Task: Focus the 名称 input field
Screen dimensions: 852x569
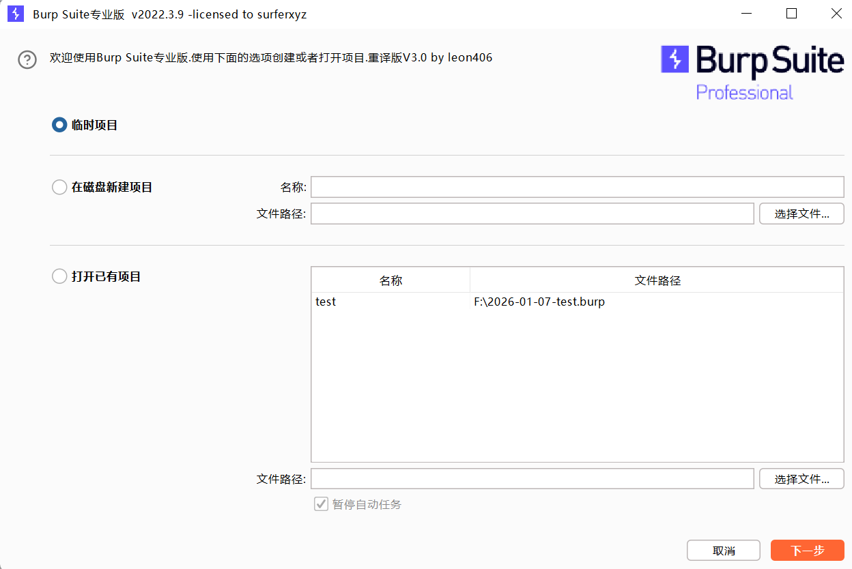Action: (x=578, y=187)
